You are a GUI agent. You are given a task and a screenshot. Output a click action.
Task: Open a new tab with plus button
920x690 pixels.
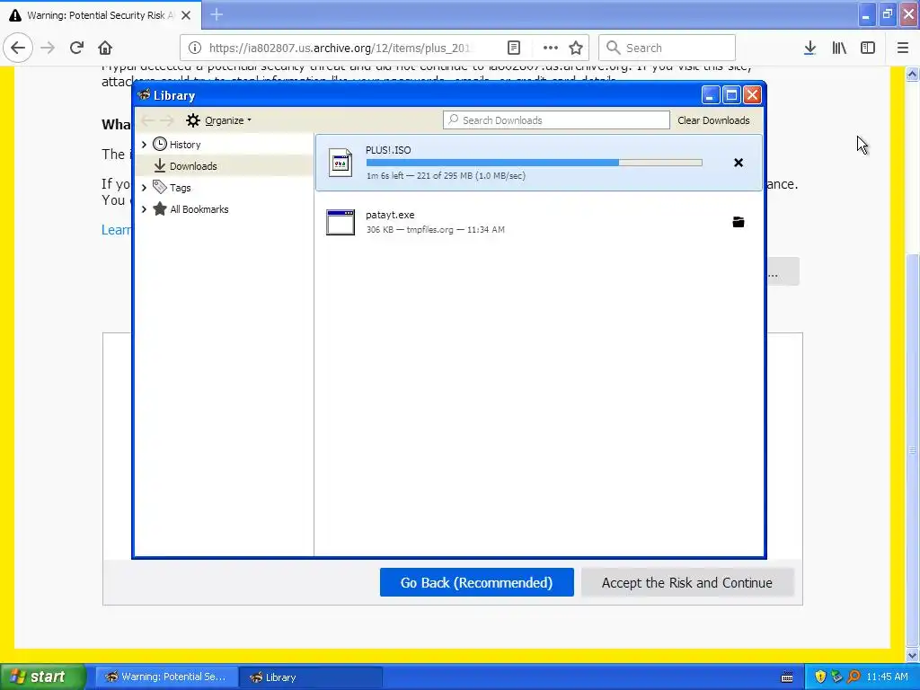[x=217, y=14]
